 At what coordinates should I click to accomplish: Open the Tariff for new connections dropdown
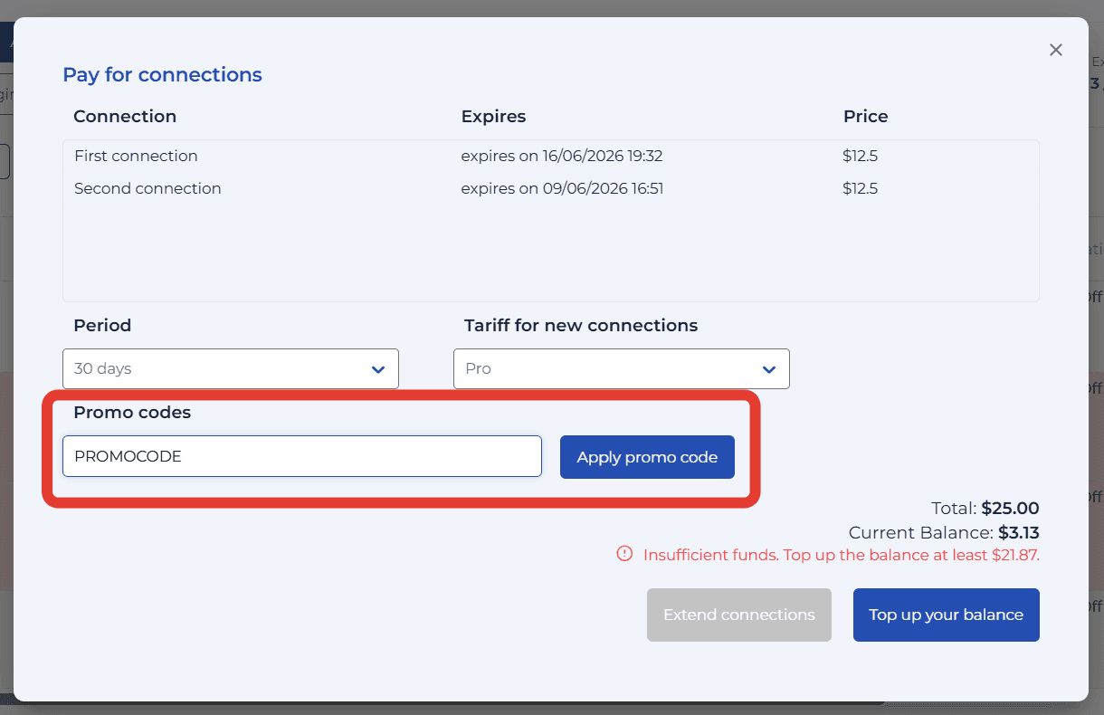622,369
